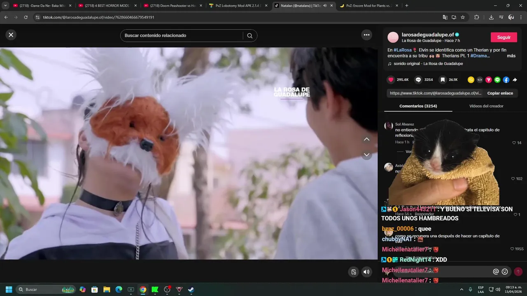Open the Chrome profile avatar
The image size is (527, 296).
click(511, 17)
